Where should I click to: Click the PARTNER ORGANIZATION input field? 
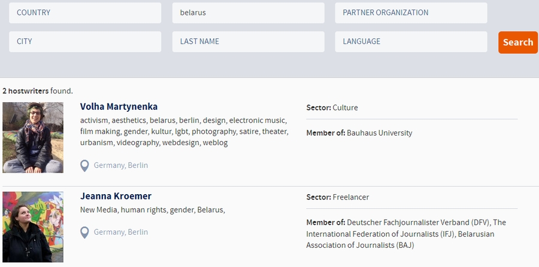tap(411, 13)
